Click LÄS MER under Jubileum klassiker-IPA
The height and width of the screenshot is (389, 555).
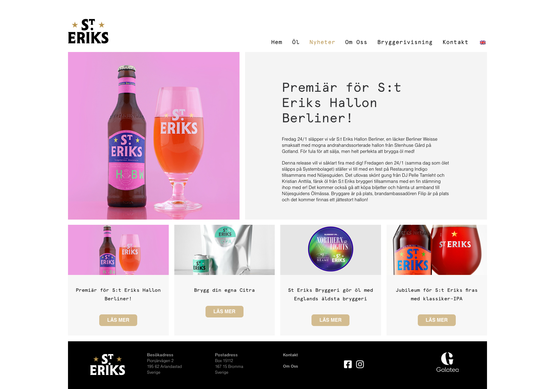click(437, 320)
